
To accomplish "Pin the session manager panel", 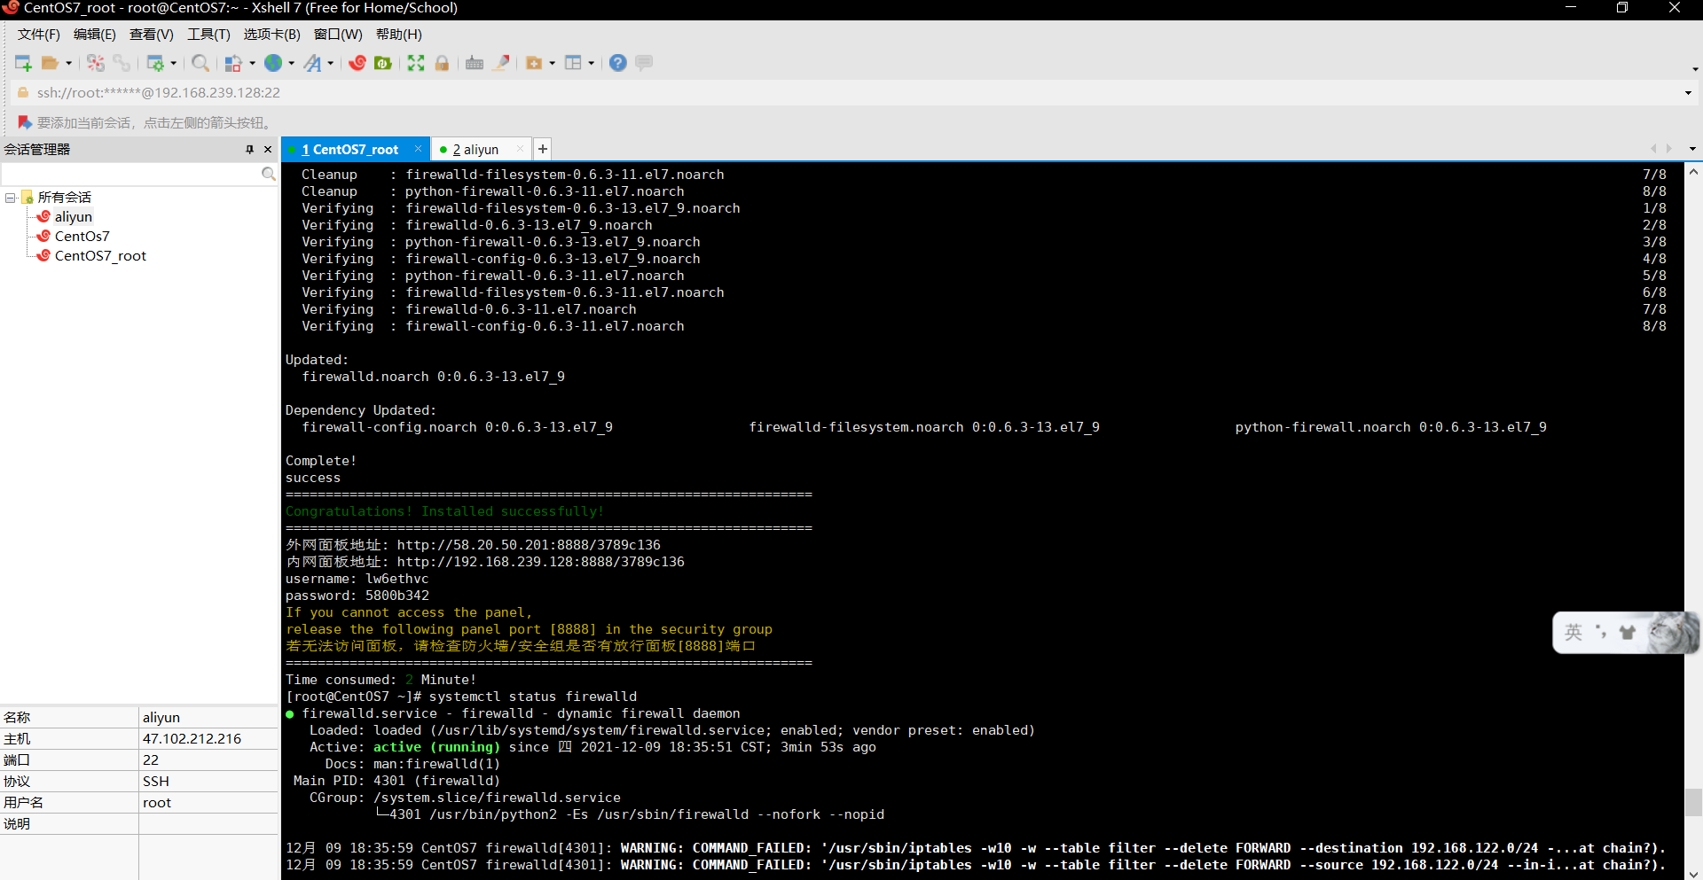I will (249, 149).
